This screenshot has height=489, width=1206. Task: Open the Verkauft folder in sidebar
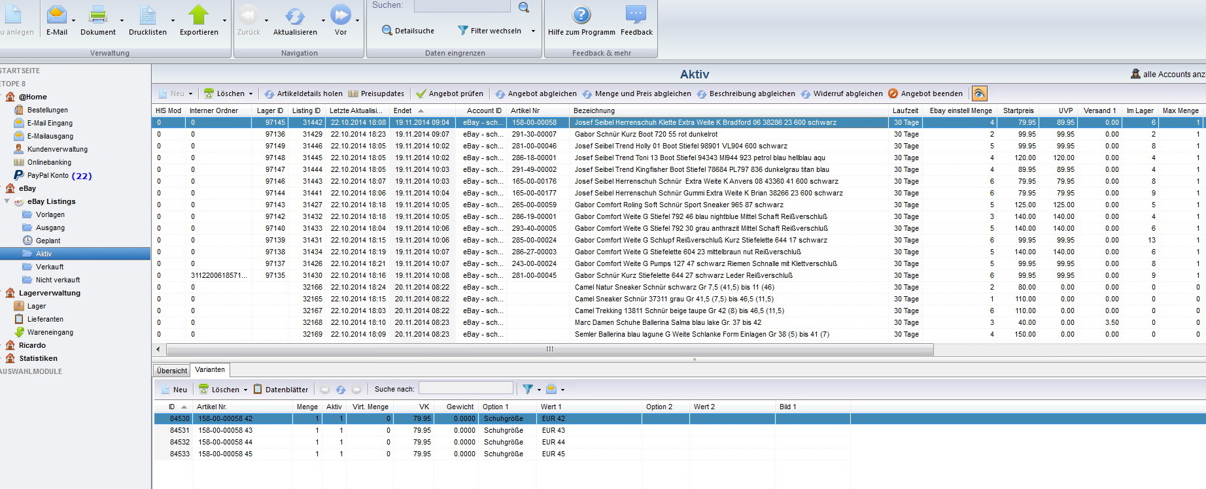pyautogui.click(x=50, y=267)
